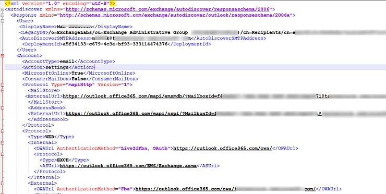Click the "Fba" AuthenticationMethod value
Screen dimensions: 386x194
[x=125, y=189]
